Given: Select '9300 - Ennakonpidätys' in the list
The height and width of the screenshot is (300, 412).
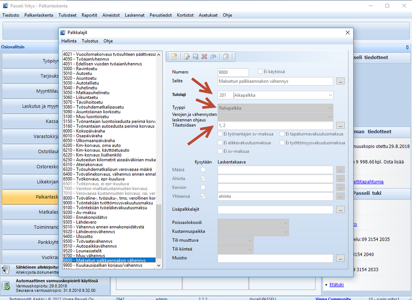Looking at the screenshot, I should pyautogui.click(x=109, y=217).
